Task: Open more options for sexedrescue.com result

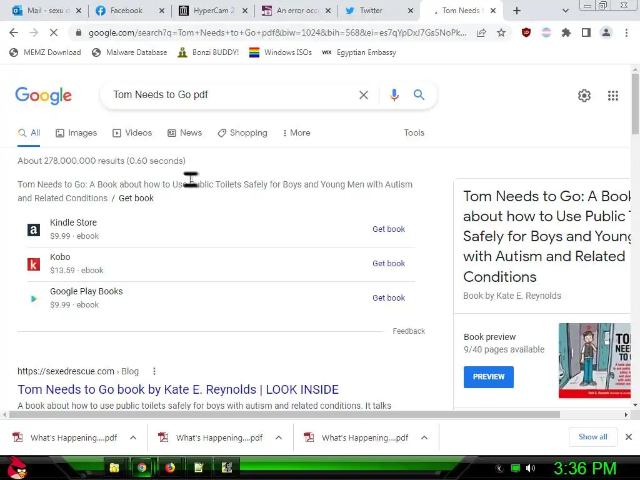Action: [x=154, y=371]
